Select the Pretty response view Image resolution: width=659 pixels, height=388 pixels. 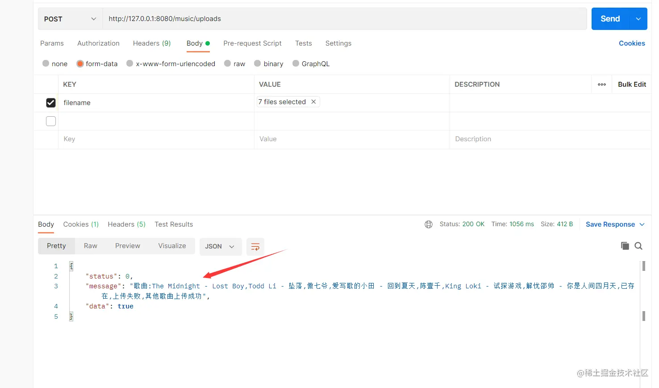56,246
